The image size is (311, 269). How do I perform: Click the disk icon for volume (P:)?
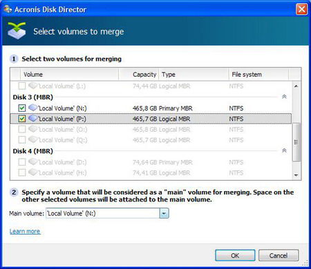point(33,118)
